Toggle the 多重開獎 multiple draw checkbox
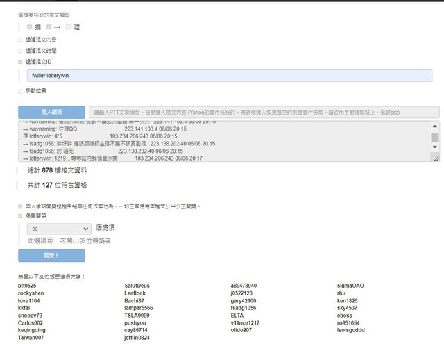This screenshot has width=444, height=344. pyautogui.click(x=20, y=216)
